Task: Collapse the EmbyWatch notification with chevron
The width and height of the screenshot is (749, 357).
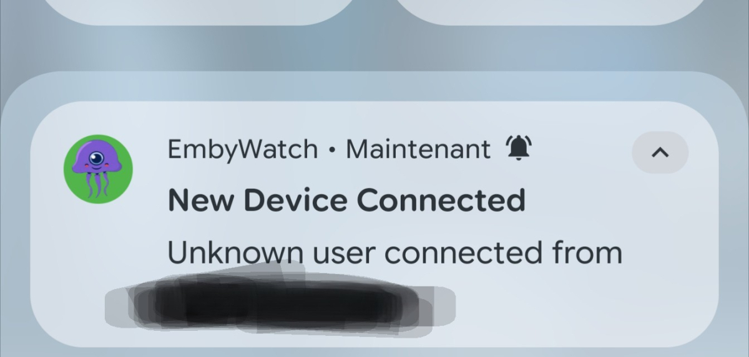Action: [660, 152]
